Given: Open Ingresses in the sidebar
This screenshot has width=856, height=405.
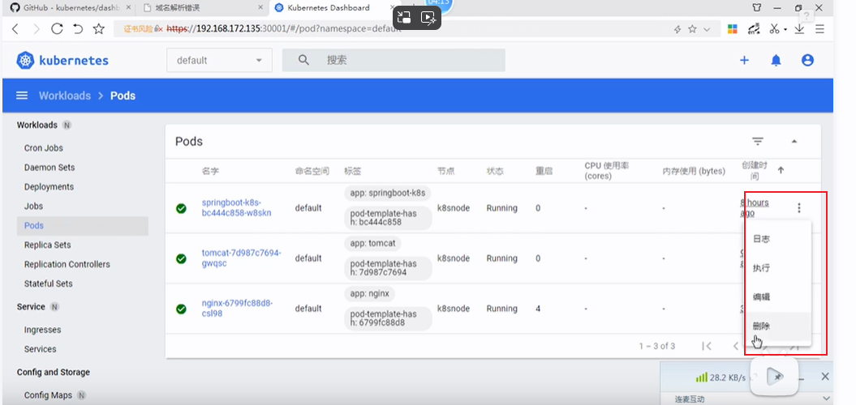Looking at the screenshot, I should pos(42,330).
